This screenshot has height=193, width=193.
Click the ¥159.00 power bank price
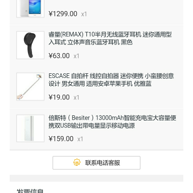point(61,139)
